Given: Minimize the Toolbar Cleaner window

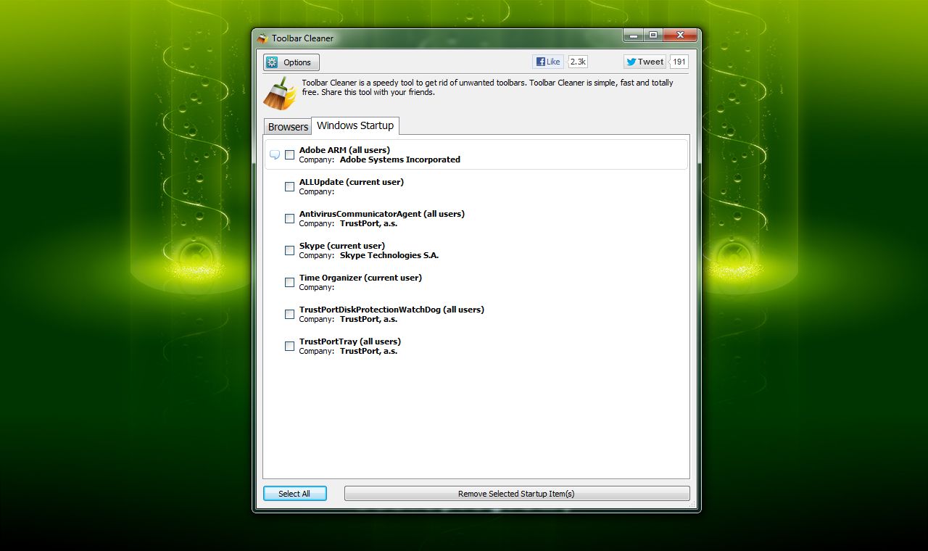Looking at the screenshot, I should tap(633, 35).
